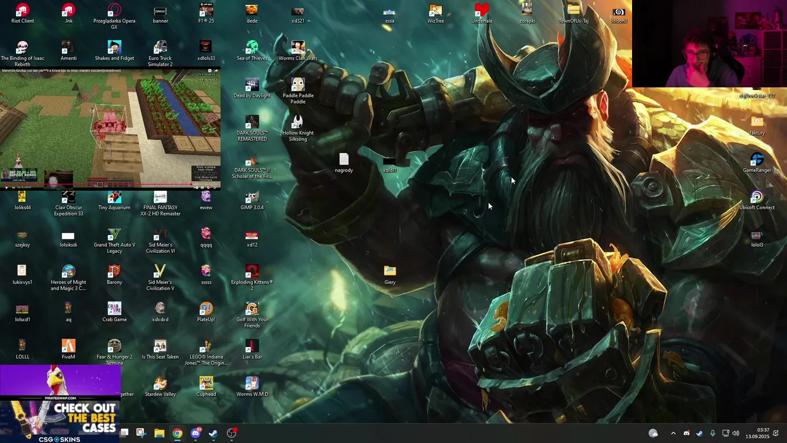Open Hollow Knight Silksong shortcut
The image size is (787, 443).
298,129
